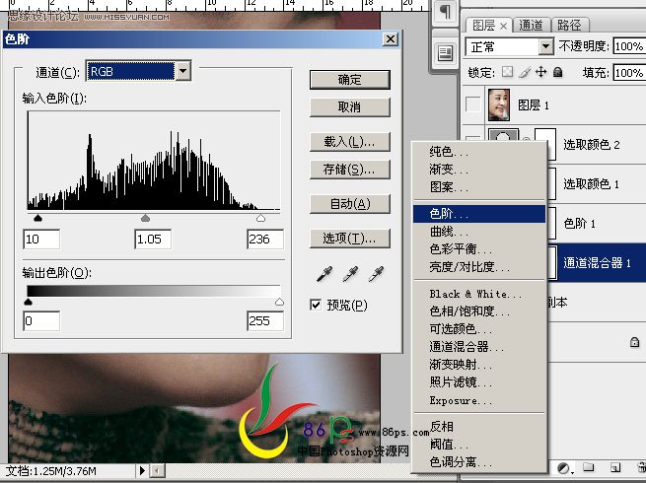Click the 存储(S) save button

350,170
